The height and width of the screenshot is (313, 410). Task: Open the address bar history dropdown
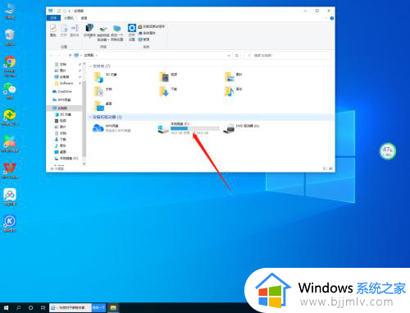pyautogui.click(x=229, y=55)
